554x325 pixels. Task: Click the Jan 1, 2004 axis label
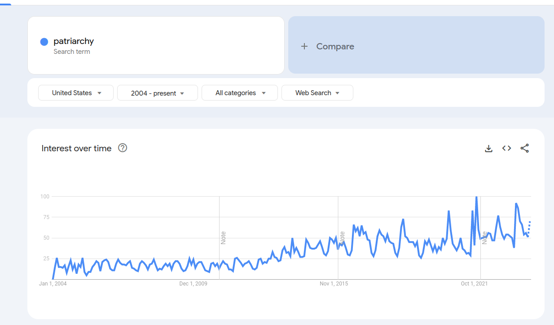click(x=53, y=284)
